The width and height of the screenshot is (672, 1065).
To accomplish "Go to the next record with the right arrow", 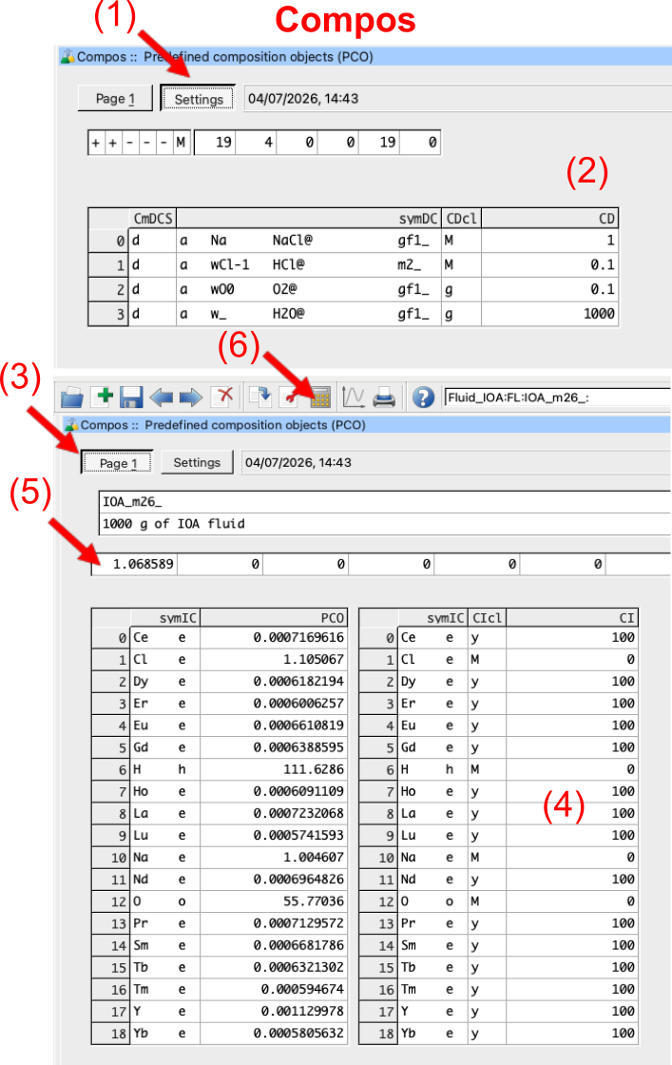I will click(191, 397).
